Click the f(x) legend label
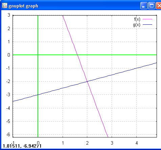Screen dimensions: 161x150 137,19
